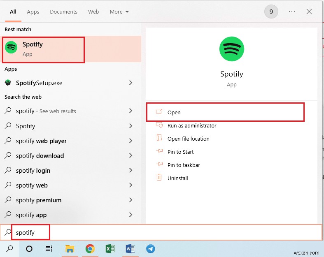Screen dimensions: 324x257
Task: Click the search icon beside 'spotify download'
Action: coord(8,155)
